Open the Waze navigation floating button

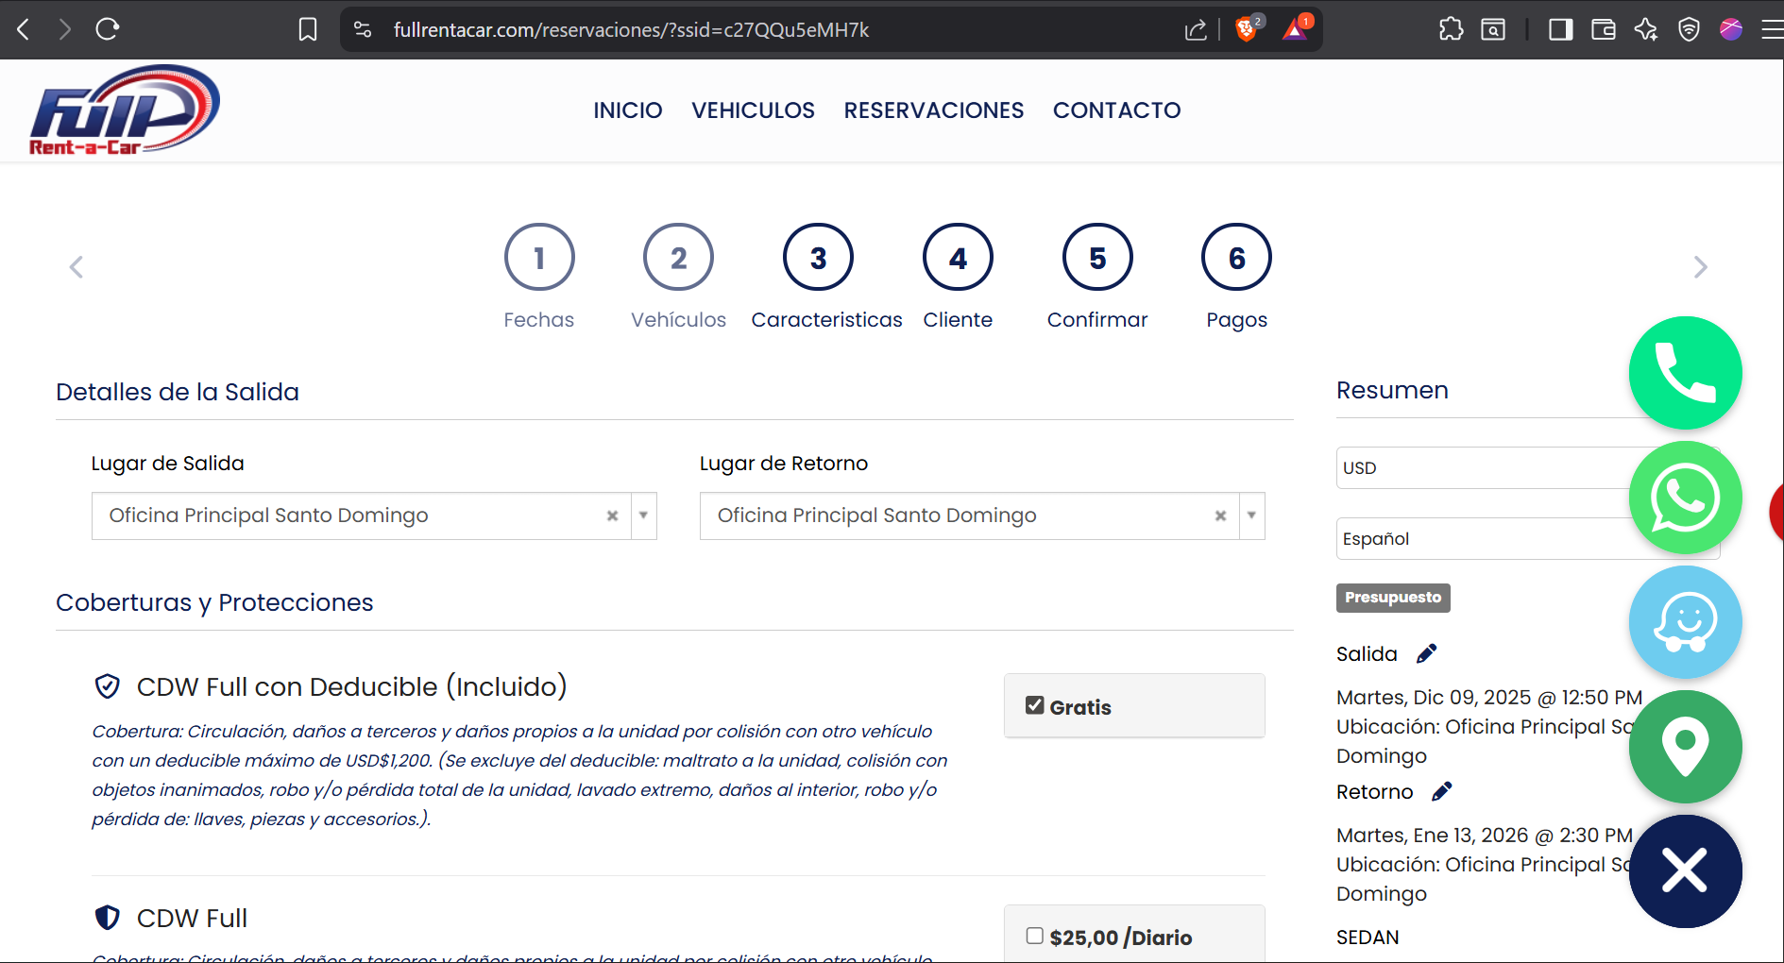pos(1685,622)
